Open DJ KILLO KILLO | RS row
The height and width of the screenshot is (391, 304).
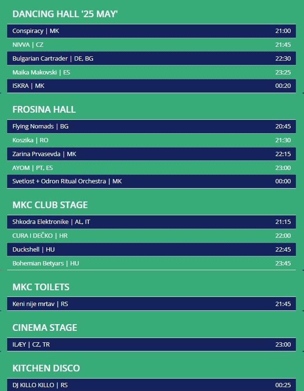[x=151, y=385]
